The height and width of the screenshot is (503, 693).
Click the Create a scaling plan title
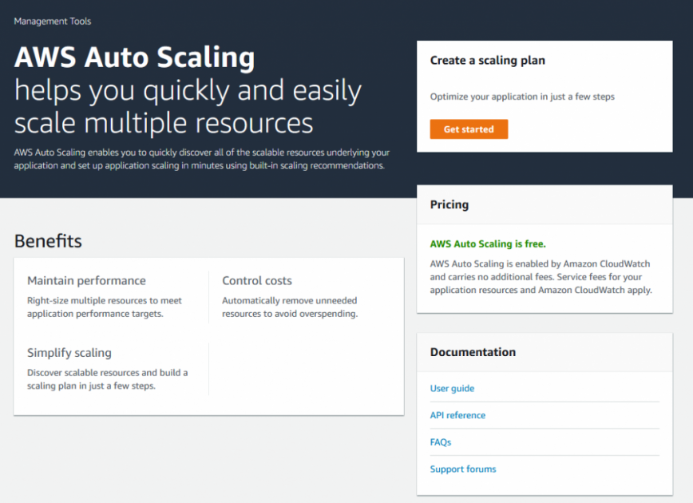pos(488,60)
